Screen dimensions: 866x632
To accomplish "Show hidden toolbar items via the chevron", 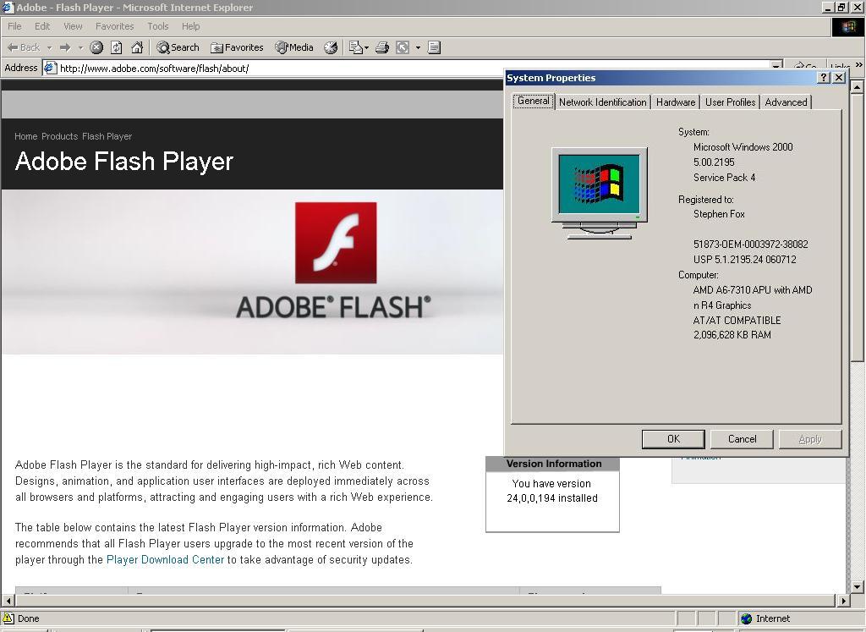I will point(859,64).
